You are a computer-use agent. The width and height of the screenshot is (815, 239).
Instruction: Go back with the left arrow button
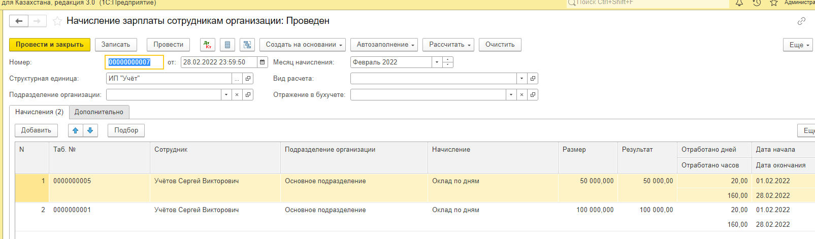(19, 21)
